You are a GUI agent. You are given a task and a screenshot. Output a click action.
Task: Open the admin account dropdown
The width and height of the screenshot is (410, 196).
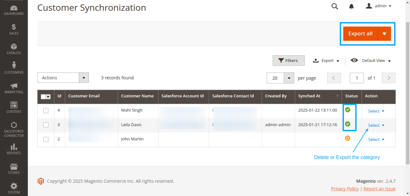(379, 6)
